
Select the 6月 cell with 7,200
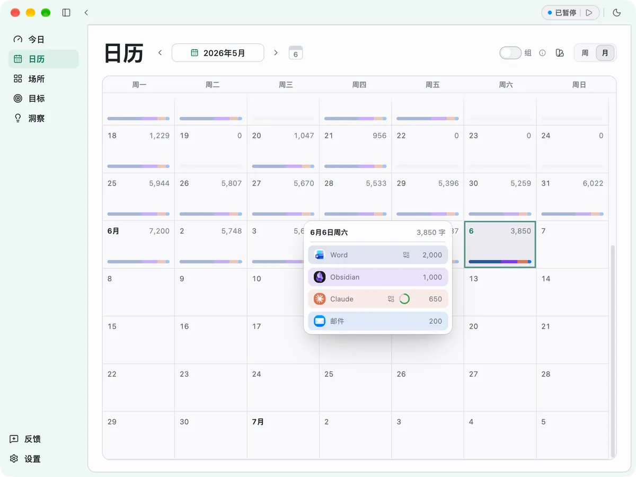click(x=138, y=244)
